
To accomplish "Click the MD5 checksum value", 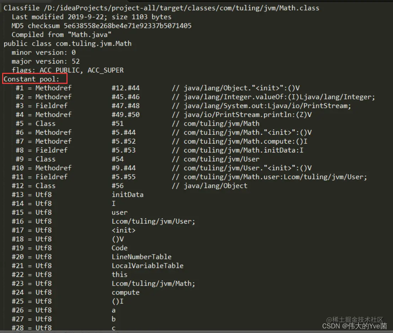I will [x=128, y=26].
